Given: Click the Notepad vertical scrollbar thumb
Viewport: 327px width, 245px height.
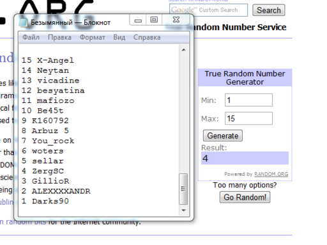Looking at the screenshot, I should pos(183,189).
